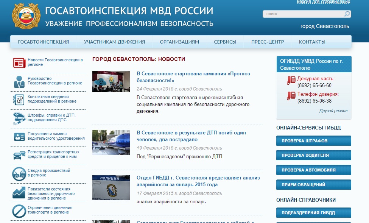Screen dimensions: 369x223
Task: Open the police siren light thumbnail
Action: coord(111,142)
